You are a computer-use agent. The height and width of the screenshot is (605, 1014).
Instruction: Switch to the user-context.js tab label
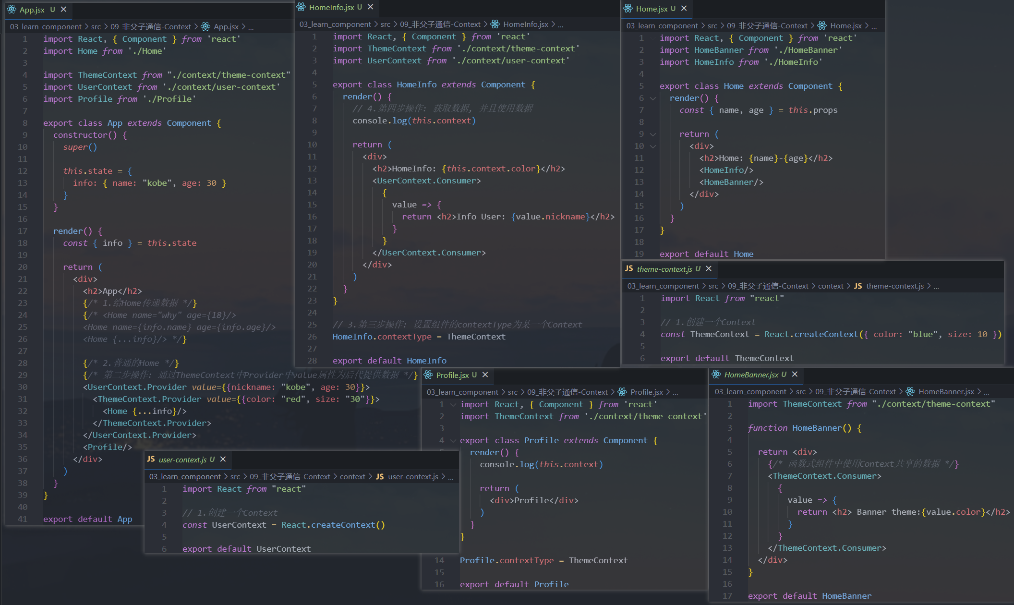pyautogui.click(x=182, y=459)
